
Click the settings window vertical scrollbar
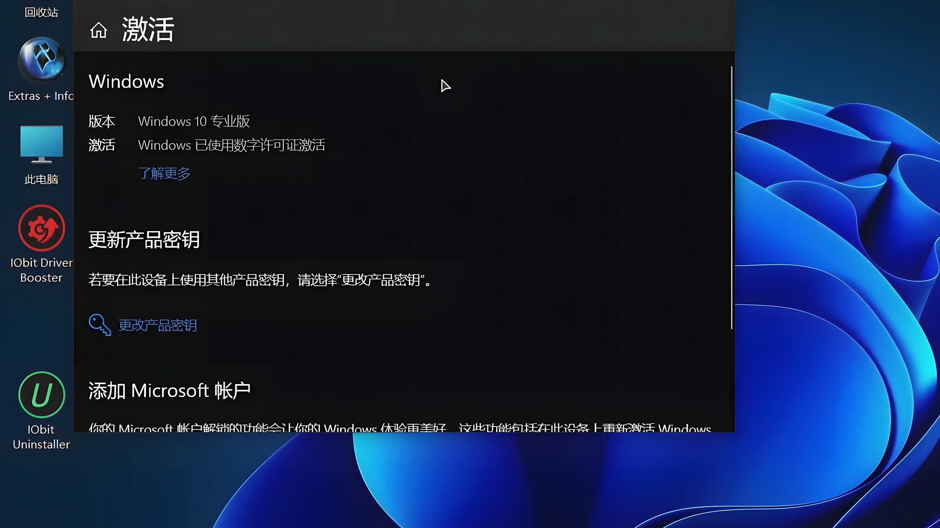(731, 198)
